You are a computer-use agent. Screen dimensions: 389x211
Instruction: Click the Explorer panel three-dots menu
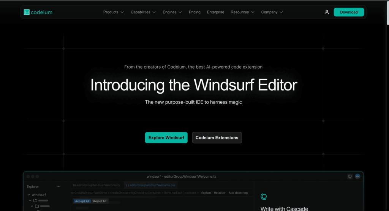[59, 187]
